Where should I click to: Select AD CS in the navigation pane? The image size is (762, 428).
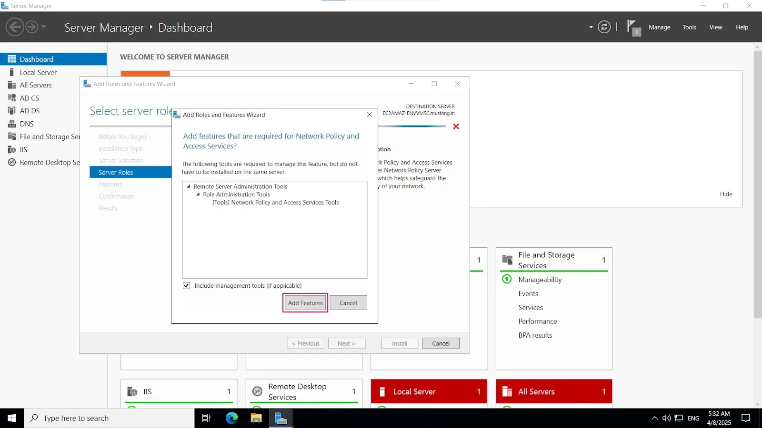30,97
